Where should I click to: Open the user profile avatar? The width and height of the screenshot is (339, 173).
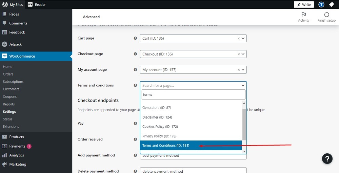tap(321, 4)
